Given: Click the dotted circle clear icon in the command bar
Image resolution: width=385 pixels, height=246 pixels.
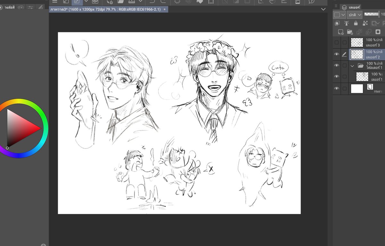Looking at the screenshot, I should coord(177,2).
